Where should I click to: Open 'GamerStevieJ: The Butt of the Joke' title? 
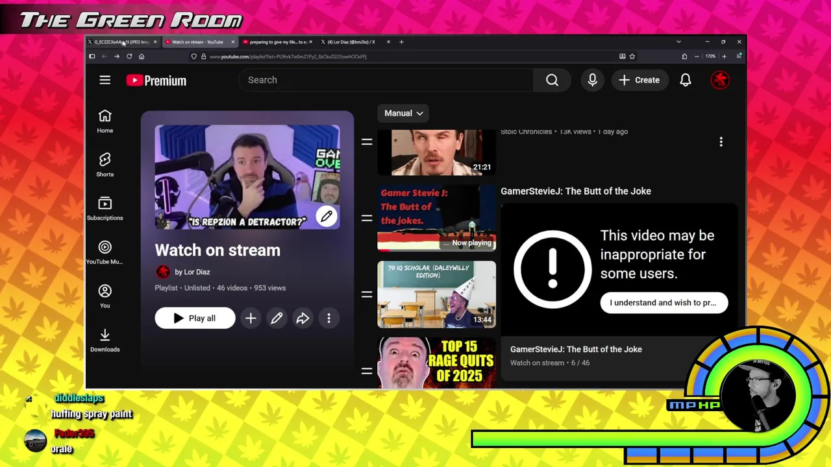[576, 191]
